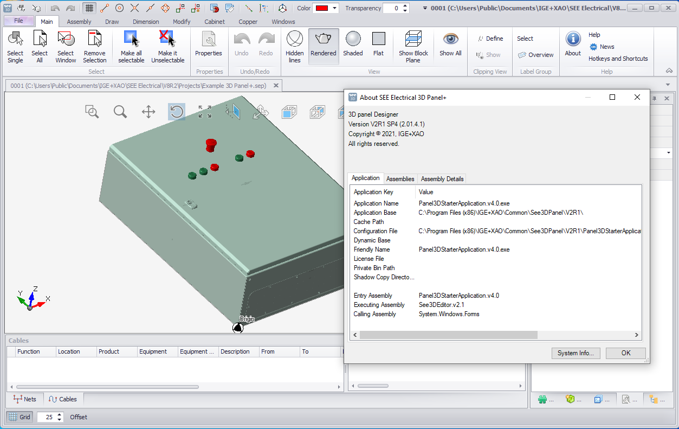
Task: Click the System Info... button
Action: click(575, 353)
